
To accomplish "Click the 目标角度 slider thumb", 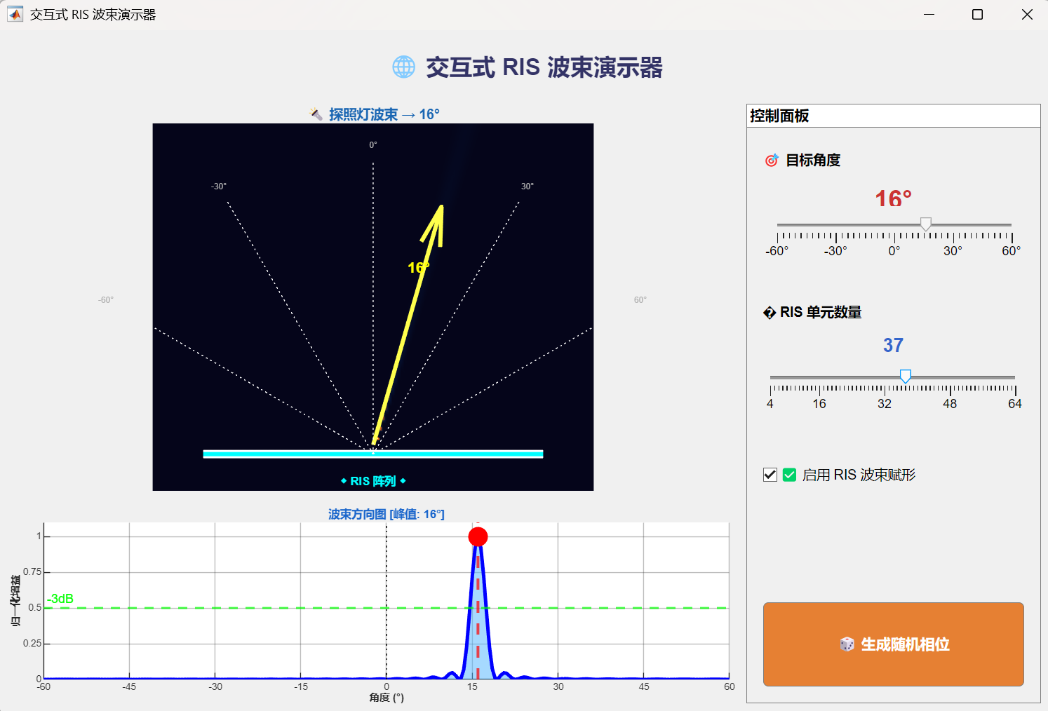I will point(926,224).
